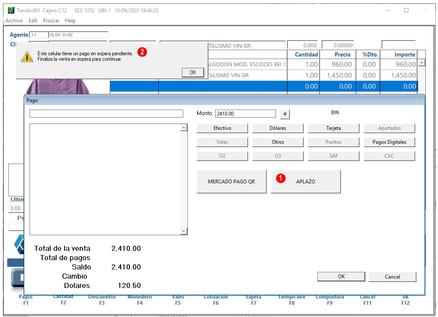Image resolution: width=438 pixels, height=317 pixels.
Task: Click the O3 button
Action: point(278,156)
